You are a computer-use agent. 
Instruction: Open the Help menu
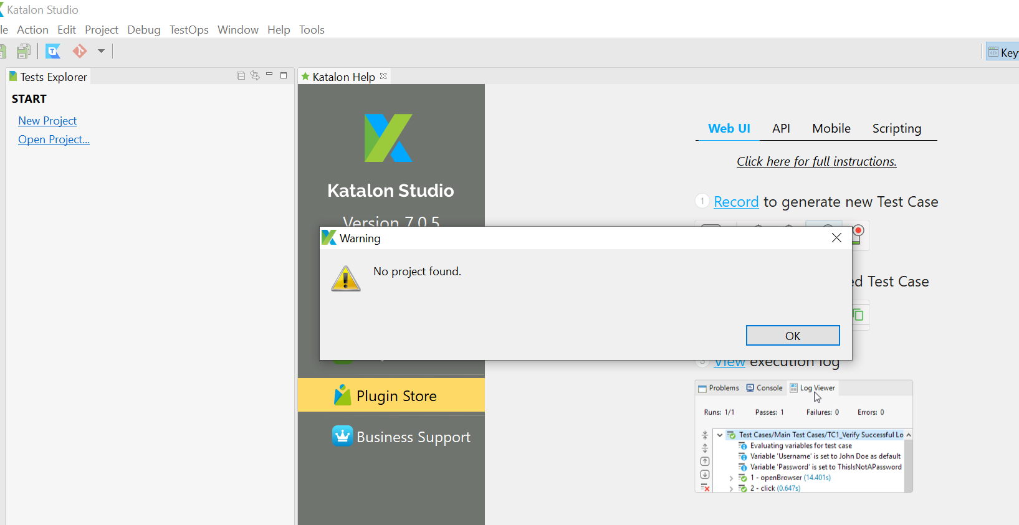(x=279, y=30)
